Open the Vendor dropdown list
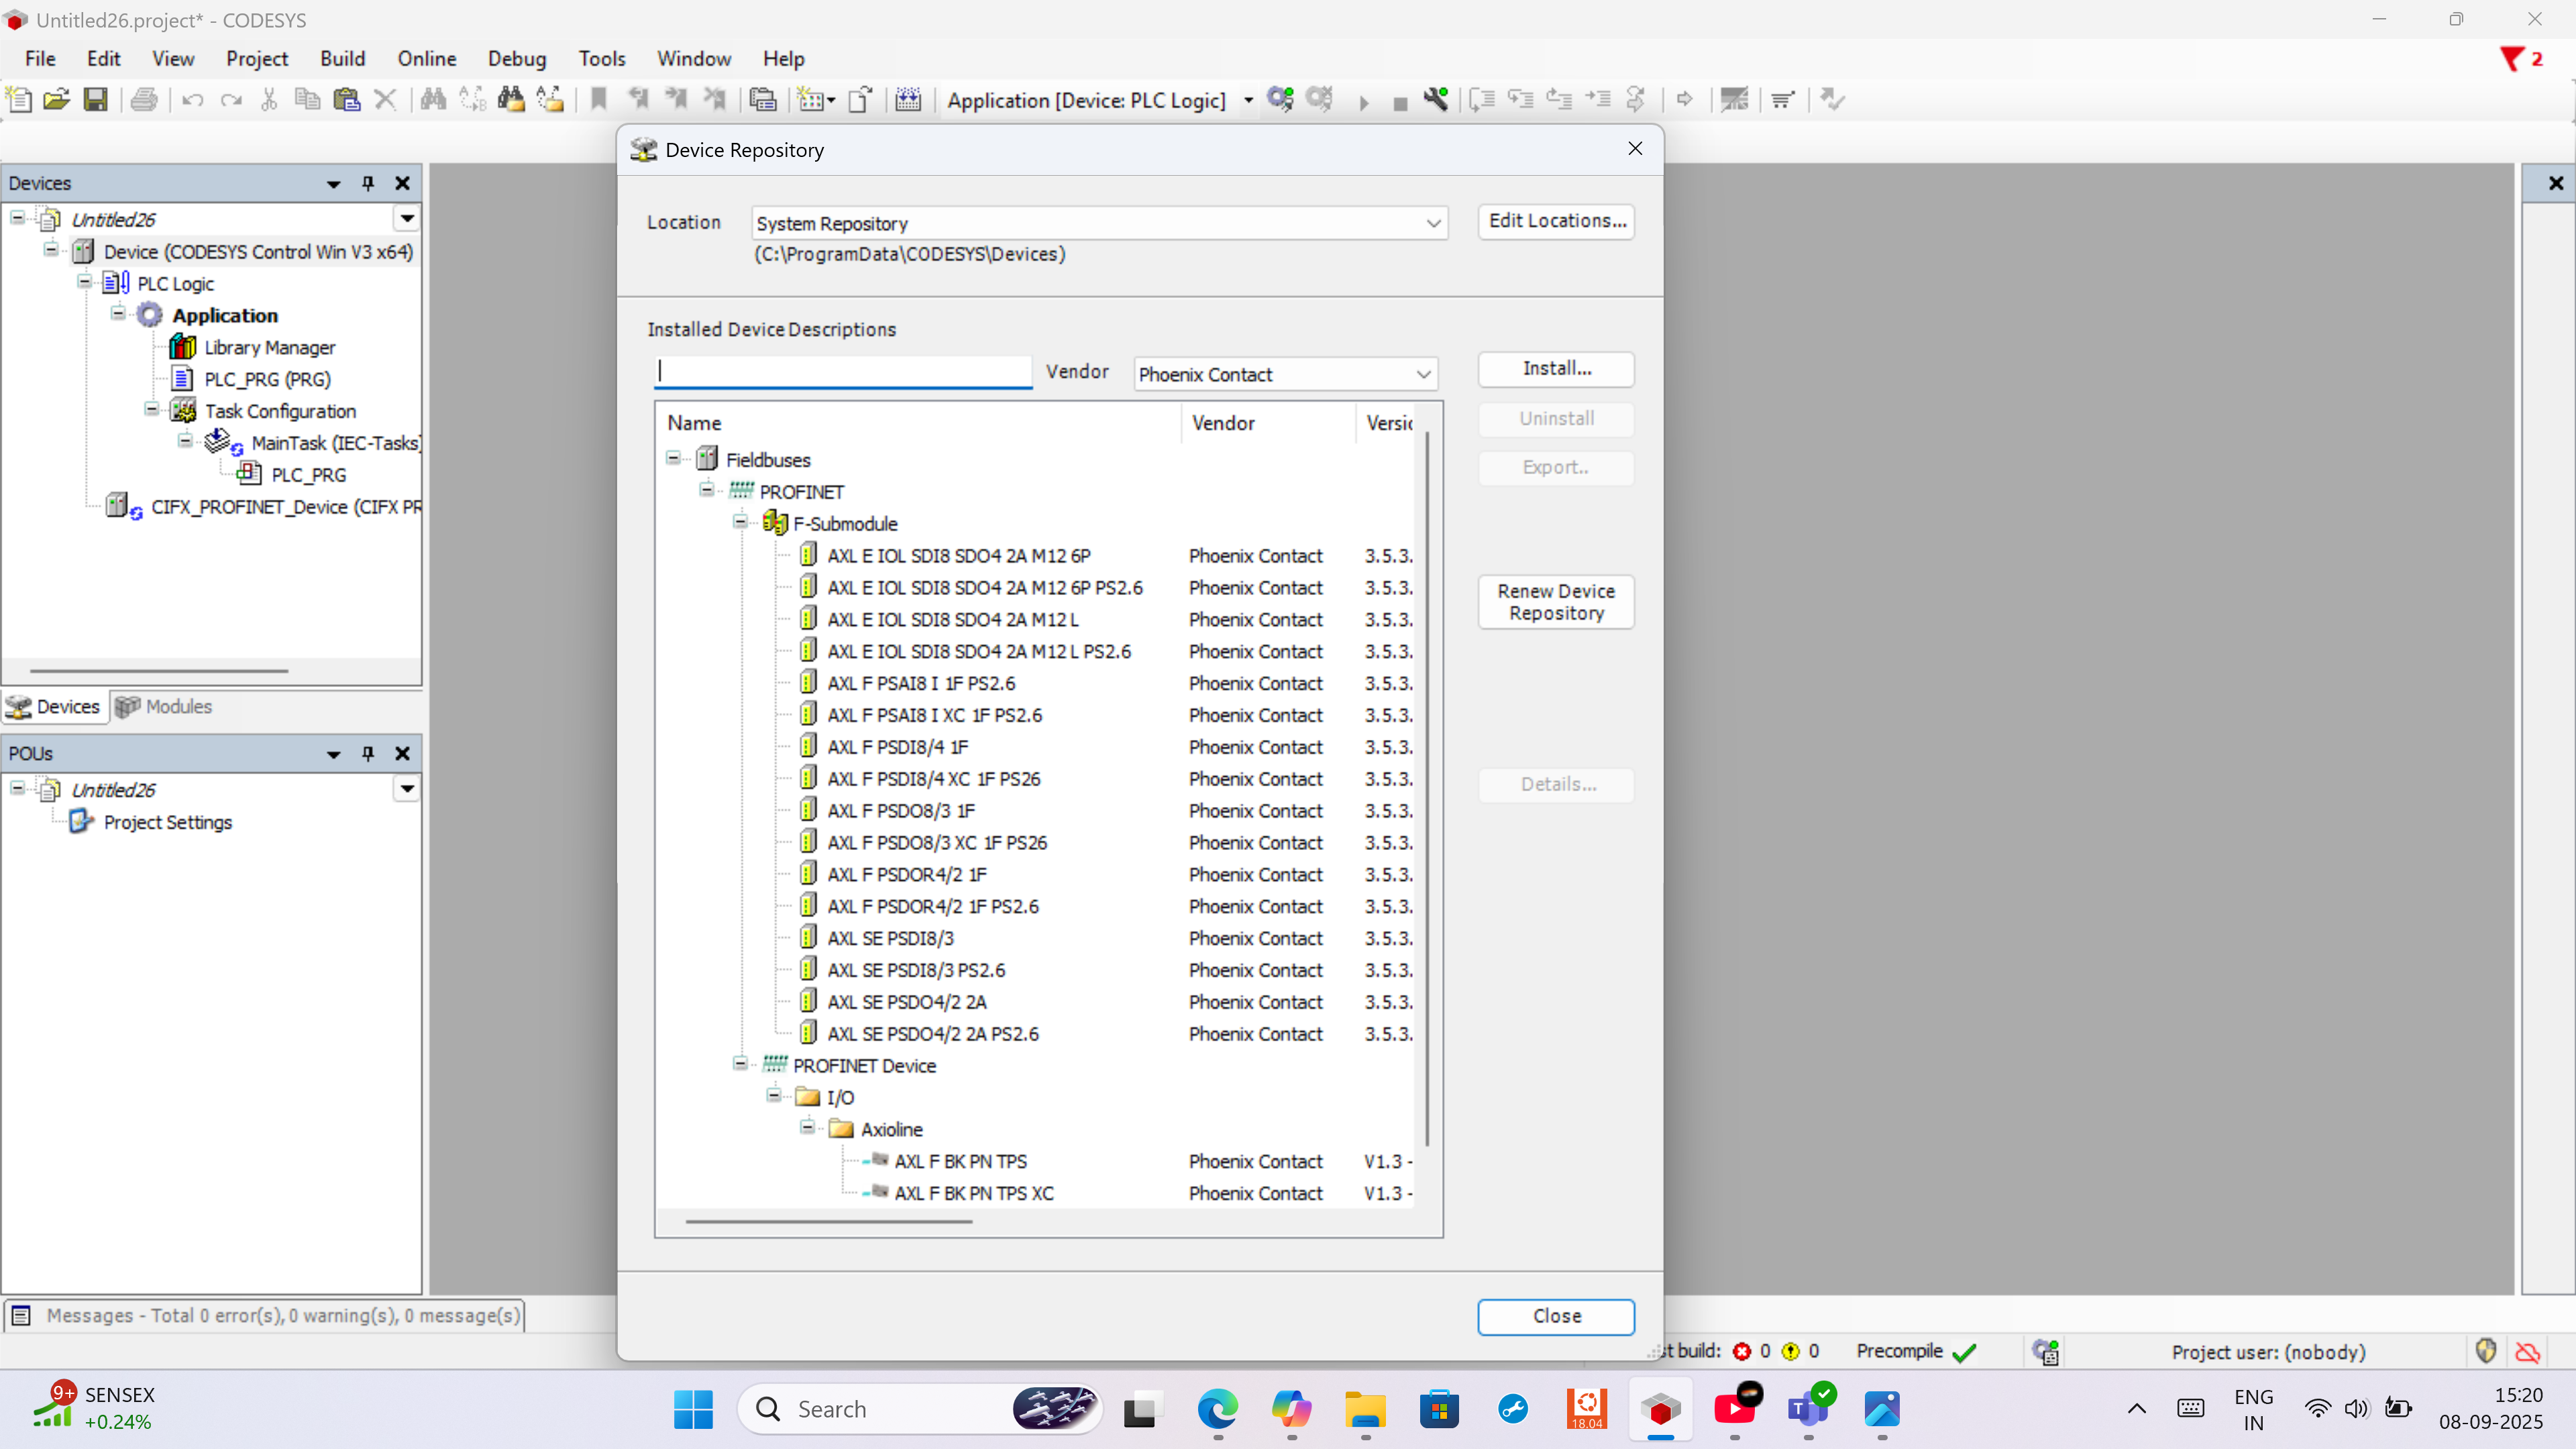The width and height of the screenshot is (2576, 1449). 1422,374
